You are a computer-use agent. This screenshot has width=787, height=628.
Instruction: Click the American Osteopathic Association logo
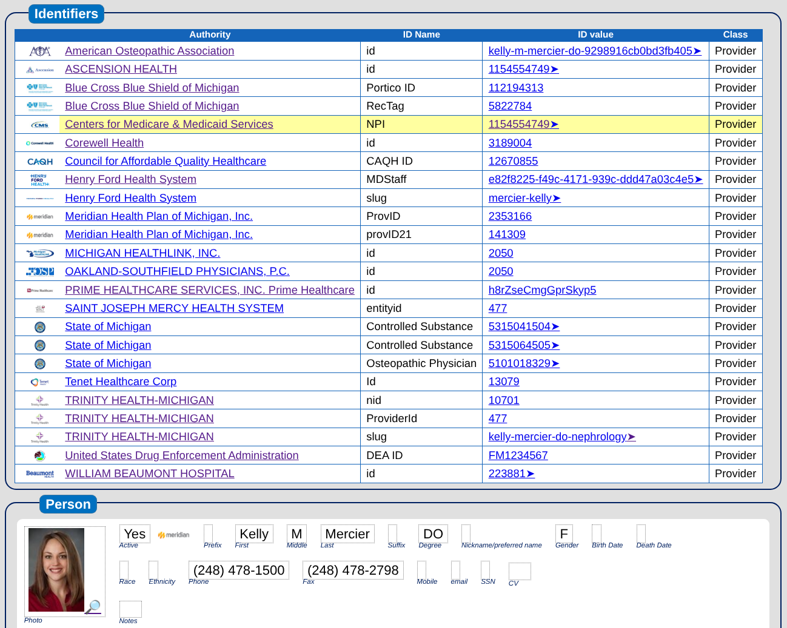[x=40, y=51]
